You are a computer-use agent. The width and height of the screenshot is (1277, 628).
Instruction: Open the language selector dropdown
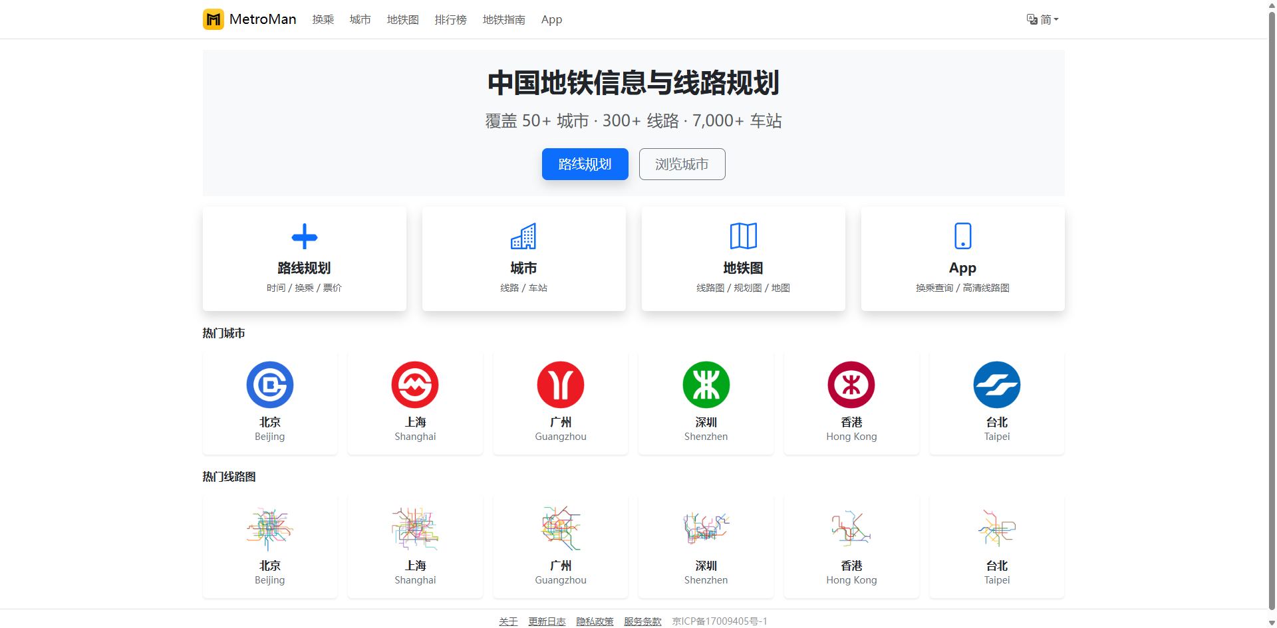(1042, 19)
